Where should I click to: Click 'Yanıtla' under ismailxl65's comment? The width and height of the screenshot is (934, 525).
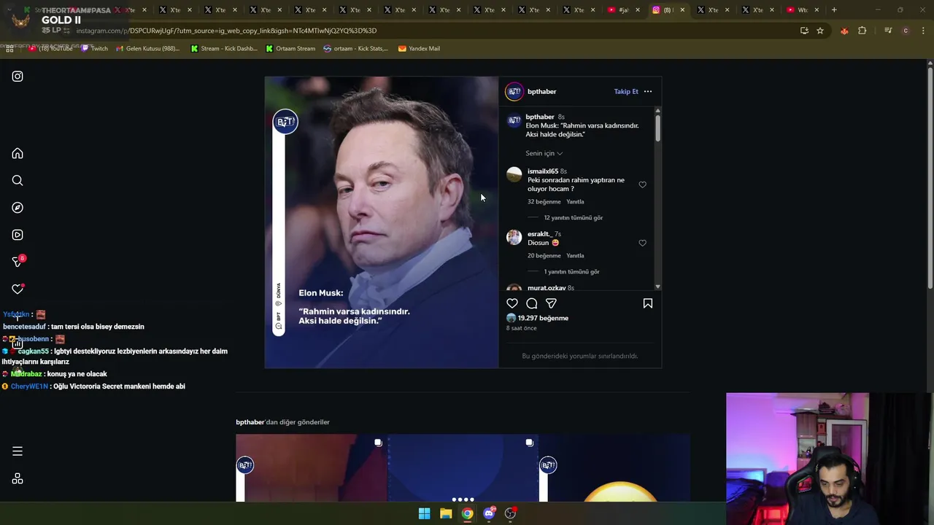coord(575,202)
